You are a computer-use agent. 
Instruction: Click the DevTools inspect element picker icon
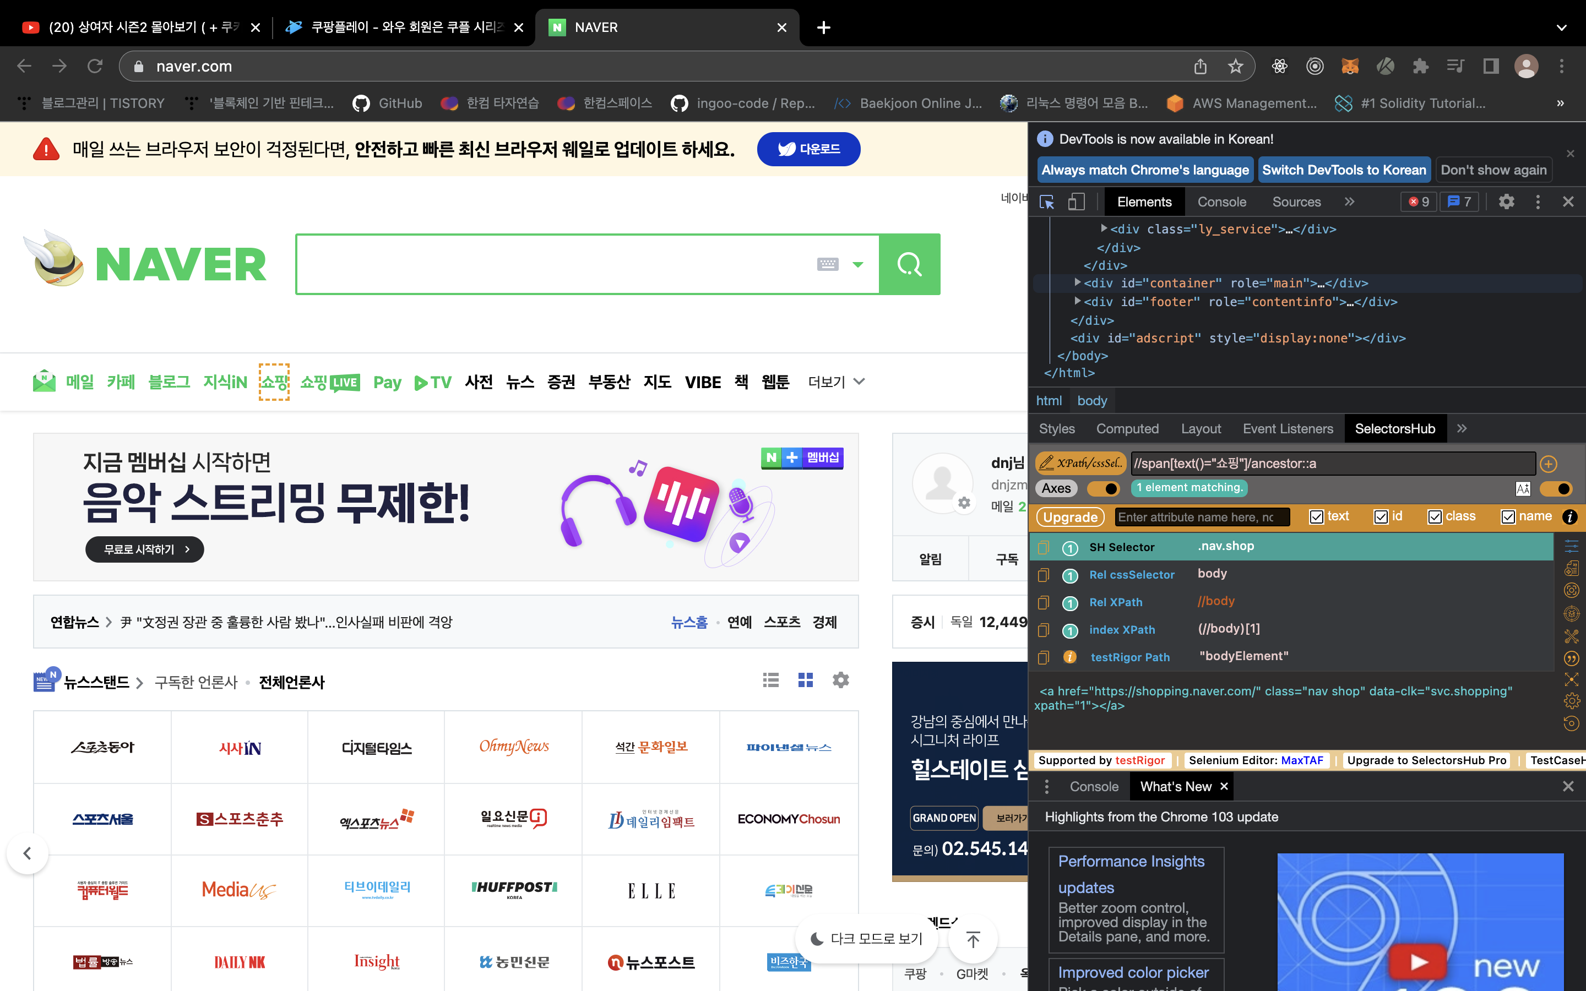coord(1047,202)
